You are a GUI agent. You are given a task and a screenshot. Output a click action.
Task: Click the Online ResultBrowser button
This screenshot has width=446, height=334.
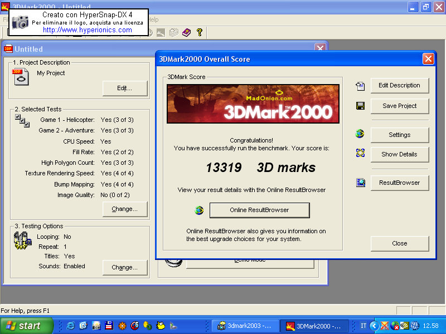pos(259,210)
